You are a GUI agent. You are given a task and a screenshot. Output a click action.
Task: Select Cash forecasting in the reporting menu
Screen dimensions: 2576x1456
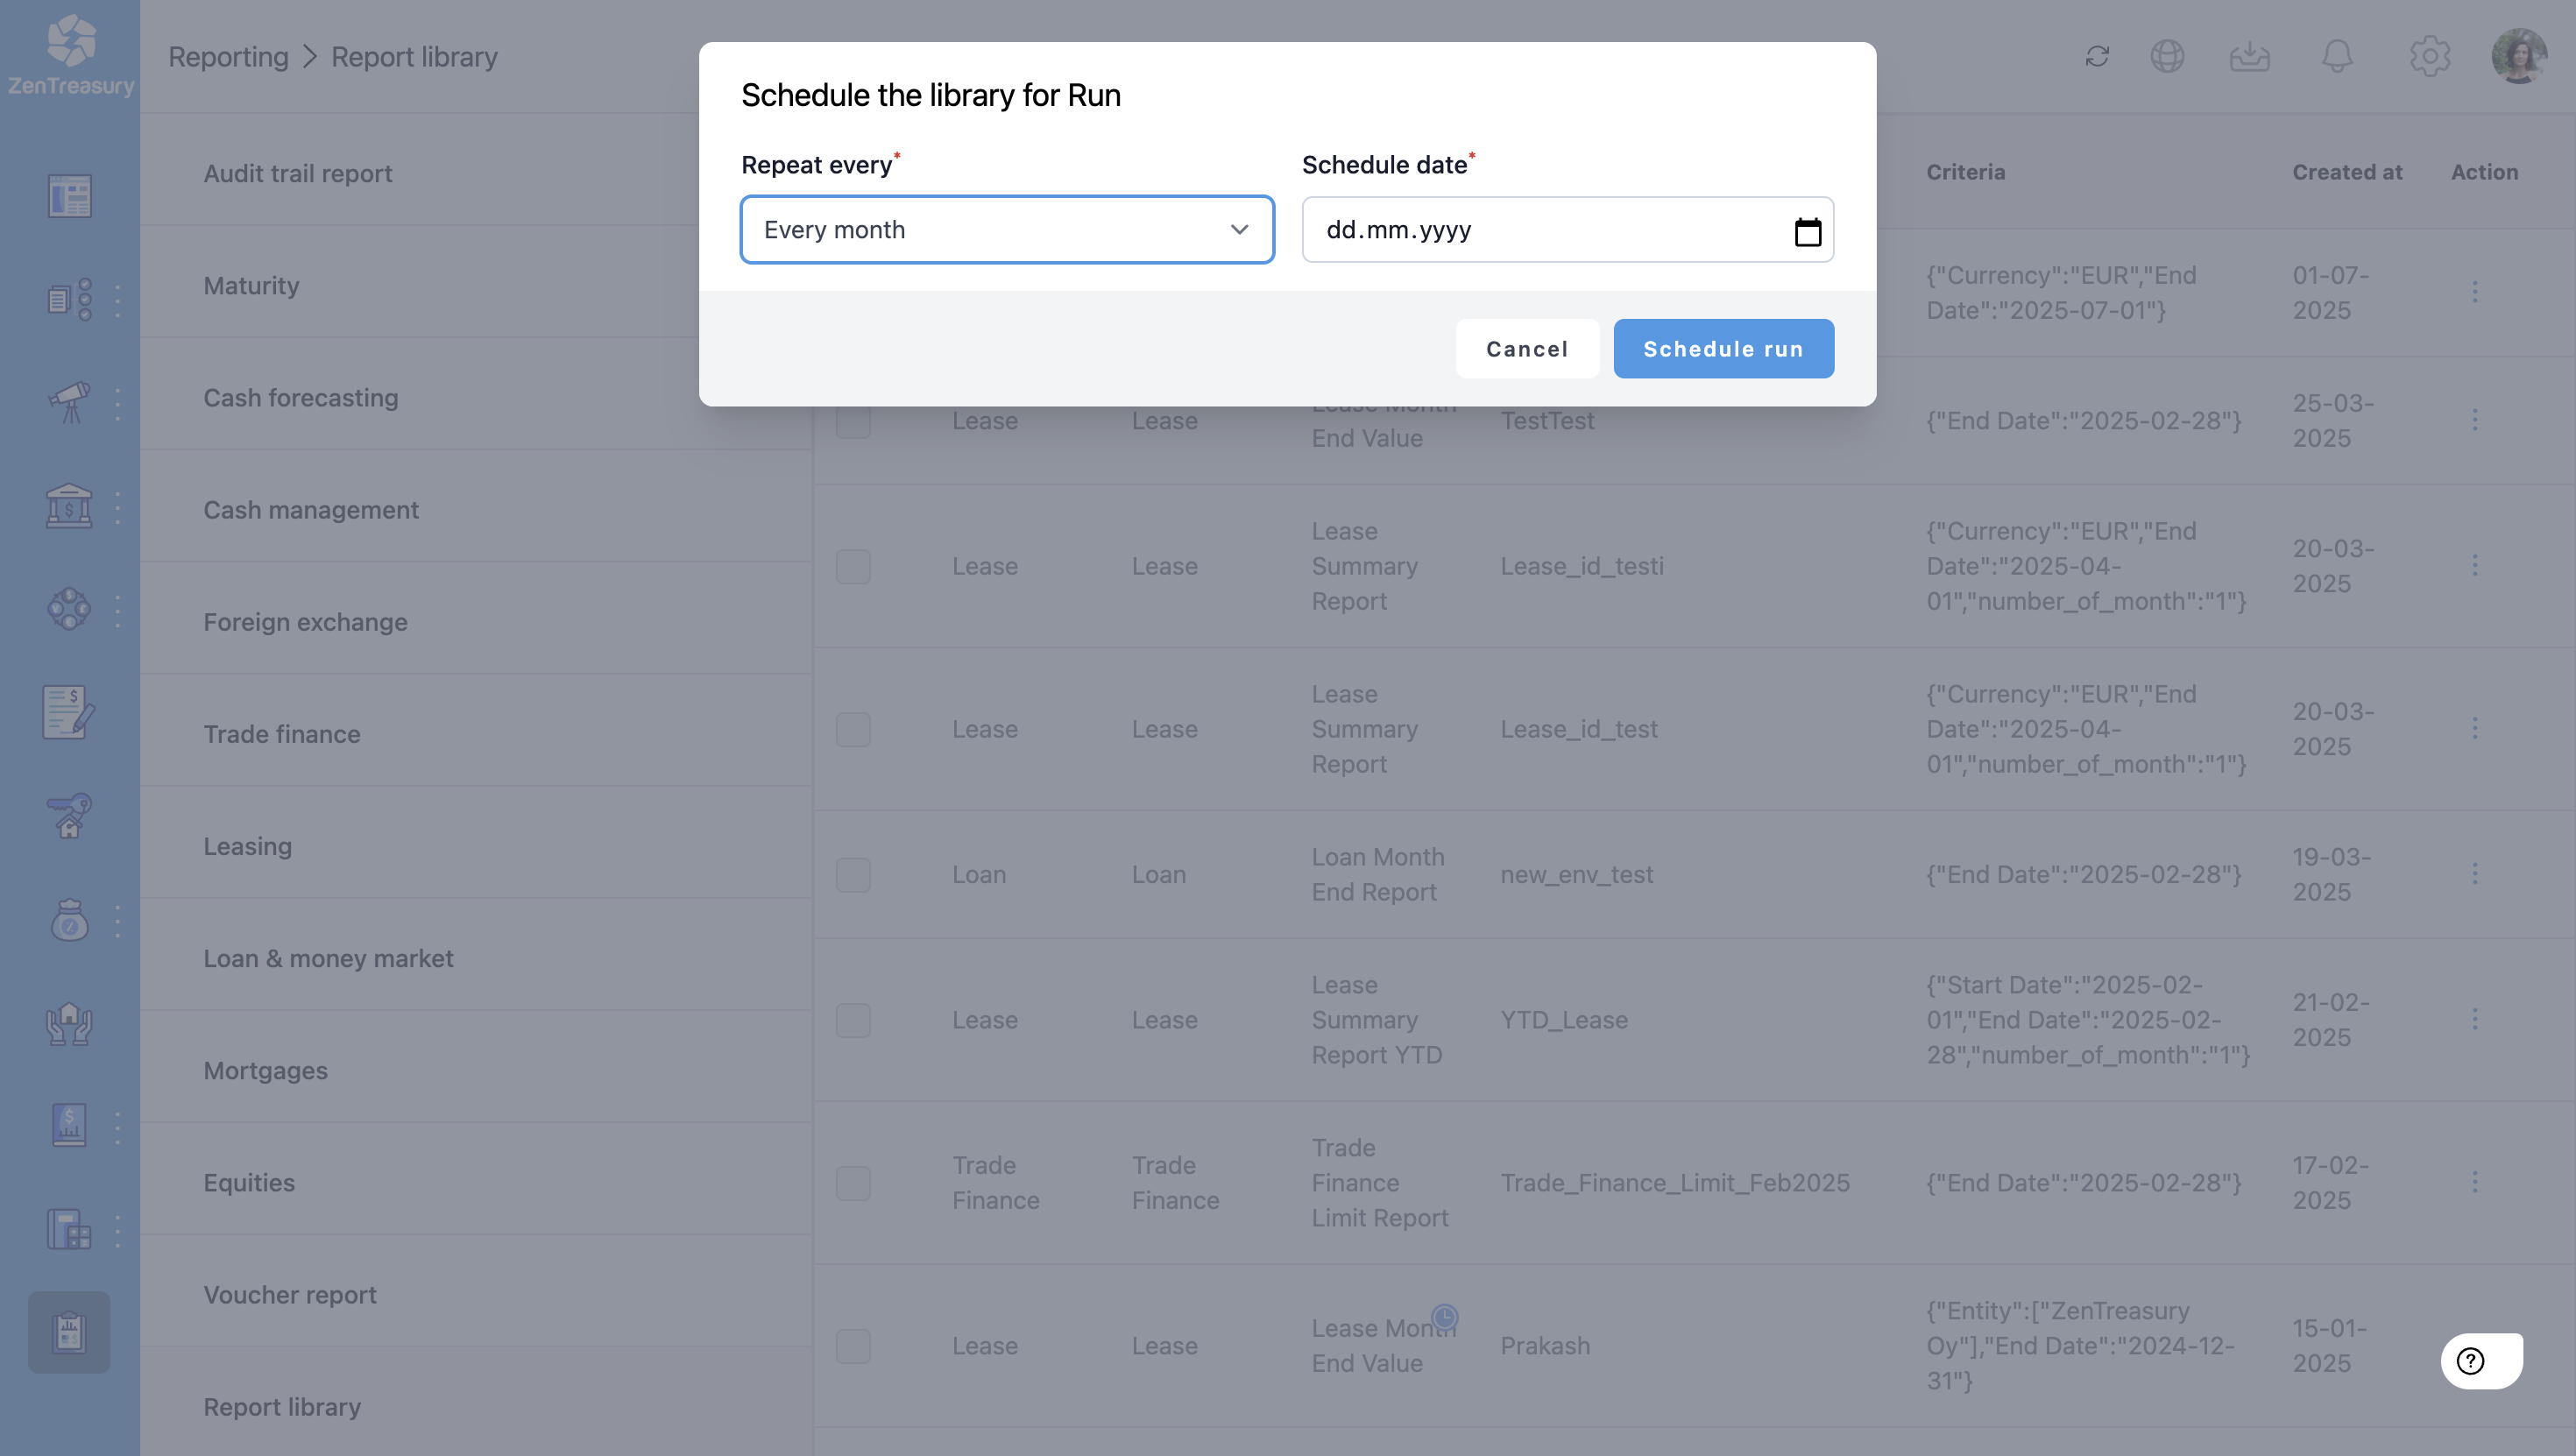point(301,397)
